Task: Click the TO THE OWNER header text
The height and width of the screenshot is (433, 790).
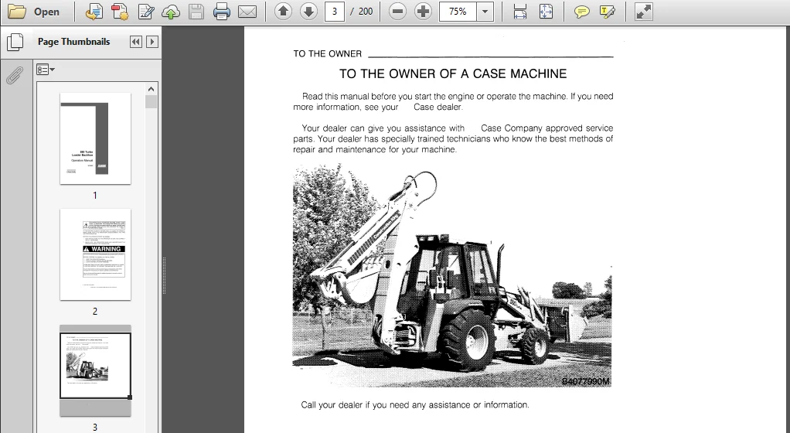Action: click(328, 54)
